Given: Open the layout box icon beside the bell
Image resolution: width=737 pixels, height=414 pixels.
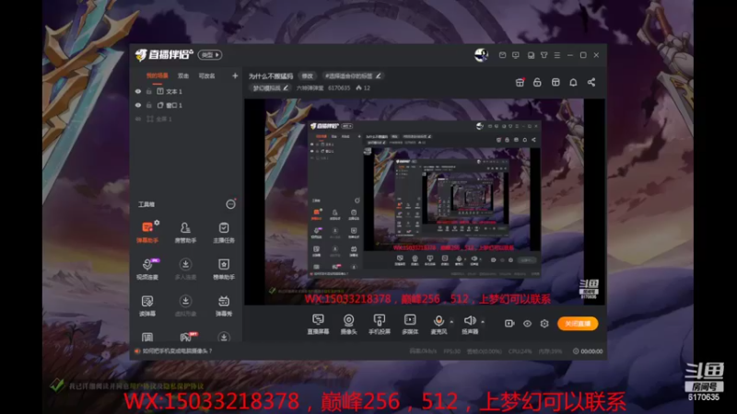Looking at the screenshot, I should 556,82.
